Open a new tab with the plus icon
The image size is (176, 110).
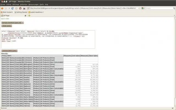(29, 15)
